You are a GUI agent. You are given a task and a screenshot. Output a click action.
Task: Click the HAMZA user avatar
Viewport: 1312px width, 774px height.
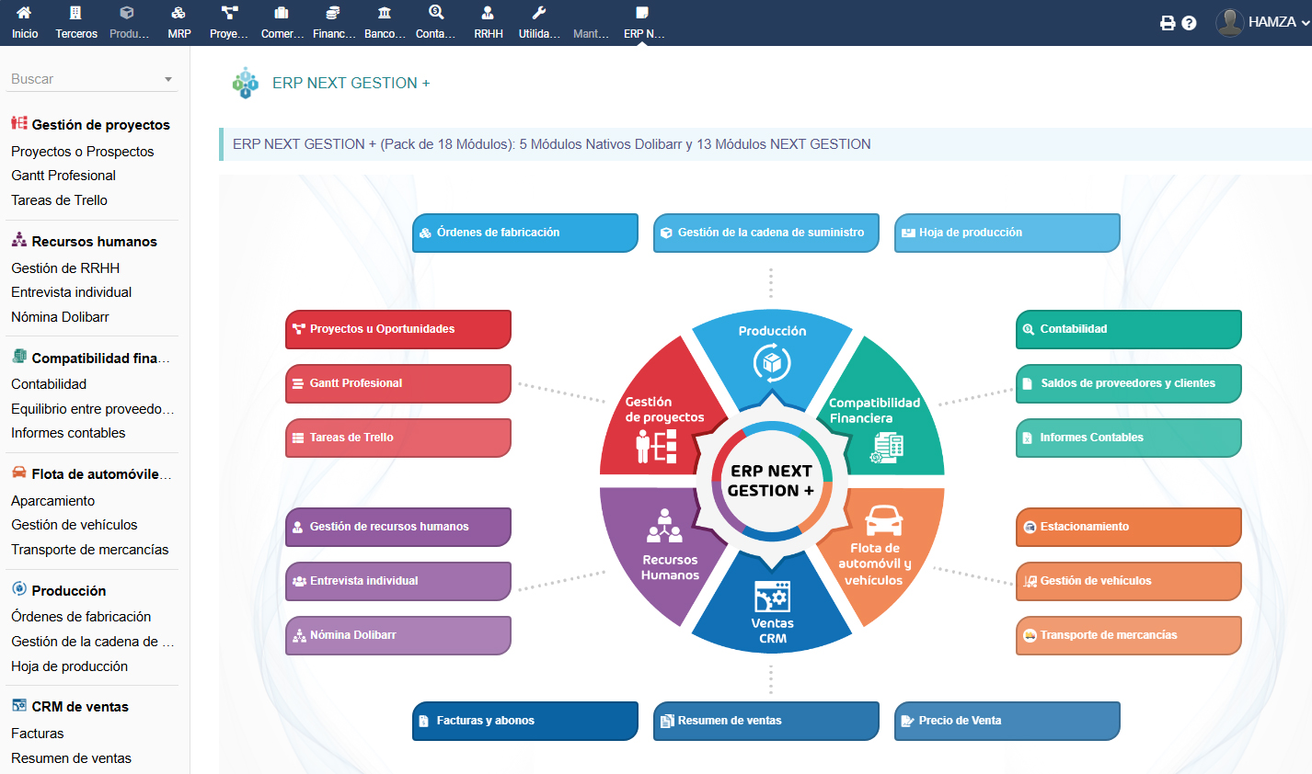click(x=1230, y=22)
